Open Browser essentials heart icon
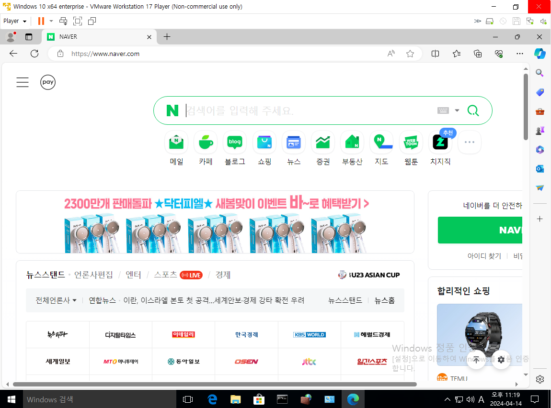The height and width of the screenshot is (408, 551). pyautogui.click(x=499, y=54)
